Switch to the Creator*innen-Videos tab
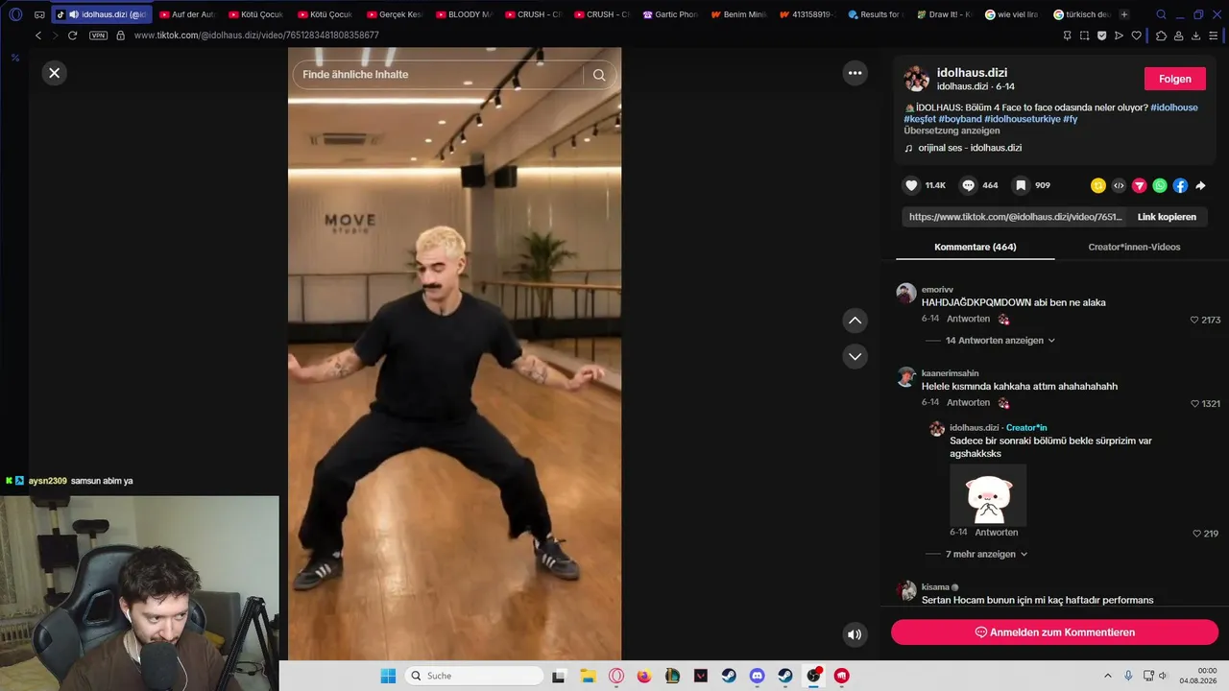 click(x=1134, y=247)
